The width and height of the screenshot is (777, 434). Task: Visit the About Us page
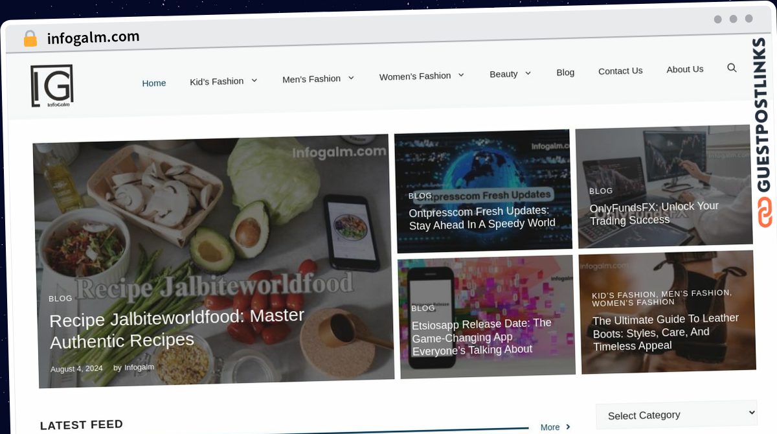[x=685, y=69]
